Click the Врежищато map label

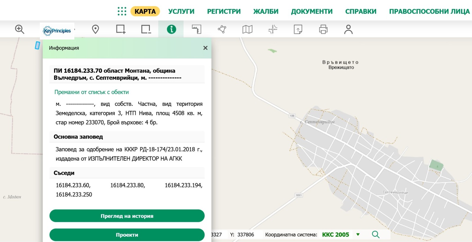coord(341,68)
